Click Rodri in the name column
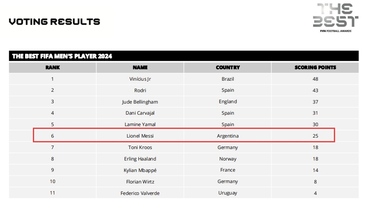The height and width of the screenshot is (204, 366). (140, 90)
